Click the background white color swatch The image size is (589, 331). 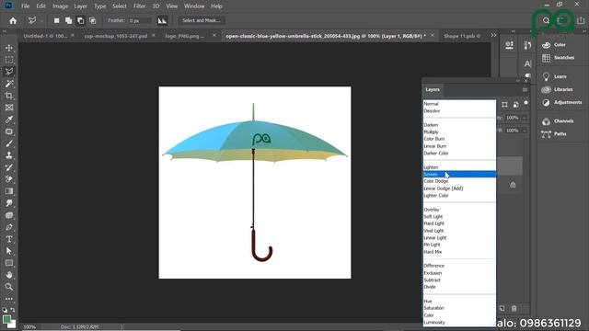pos(13,325)
